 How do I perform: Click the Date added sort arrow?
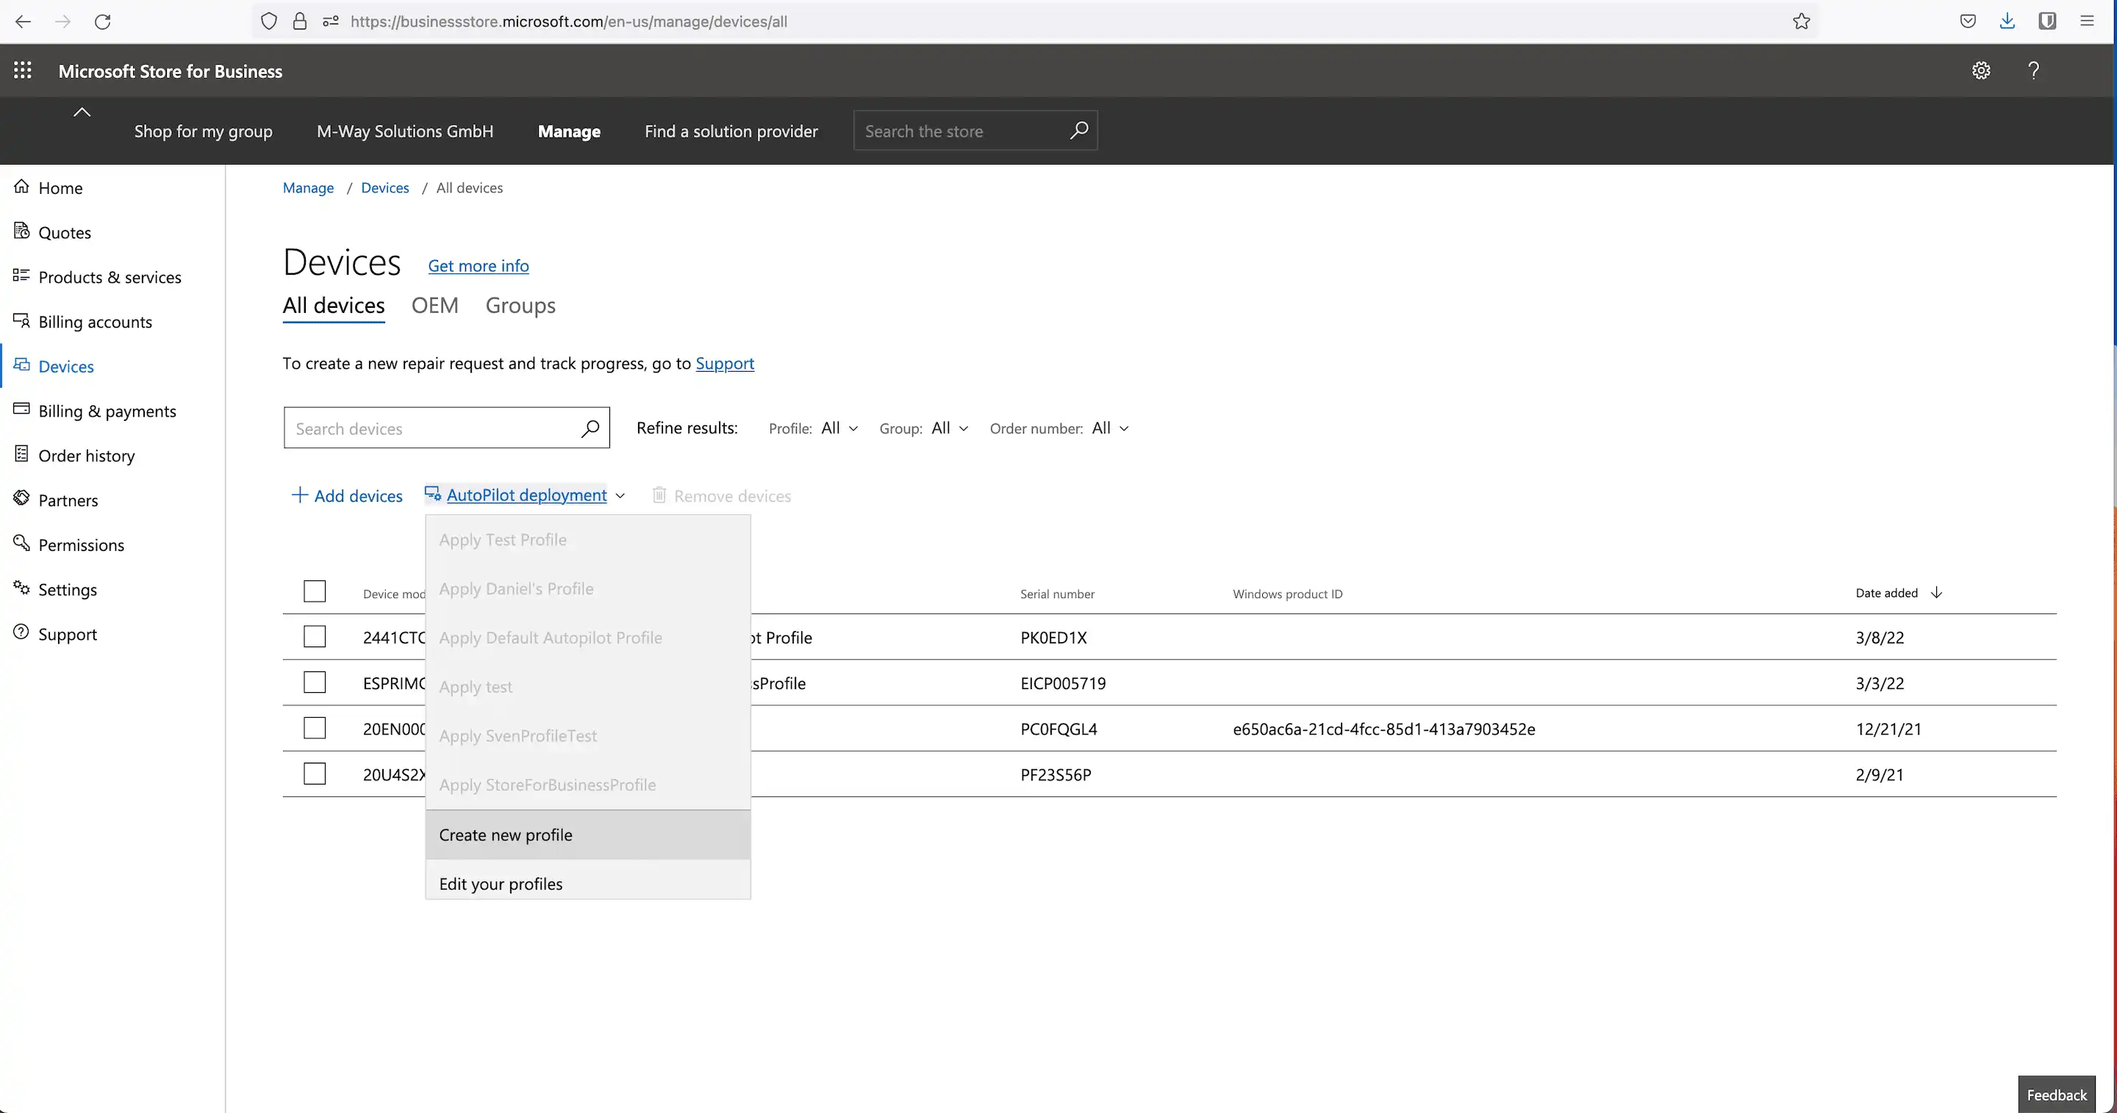1936,592
